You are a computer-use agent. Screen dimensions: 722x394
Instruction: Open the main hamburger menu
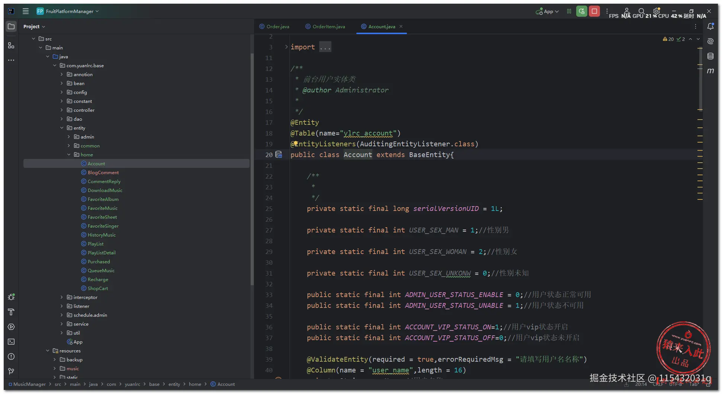pyautogui.click(x=26, y=11)
